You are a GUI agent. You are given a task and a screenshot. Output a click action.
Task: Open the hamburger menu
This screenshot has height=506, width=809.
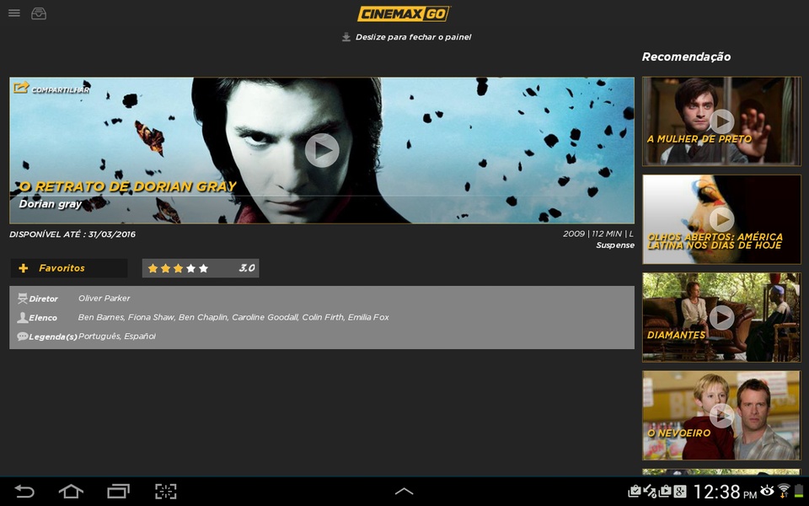14,13
